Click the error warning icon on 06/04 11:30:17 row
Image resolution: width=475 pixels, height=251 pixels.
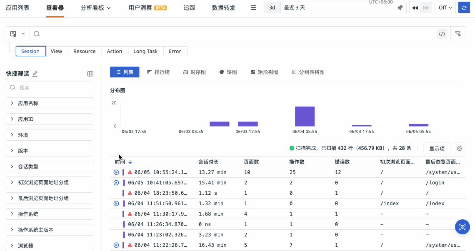(130, 214)
